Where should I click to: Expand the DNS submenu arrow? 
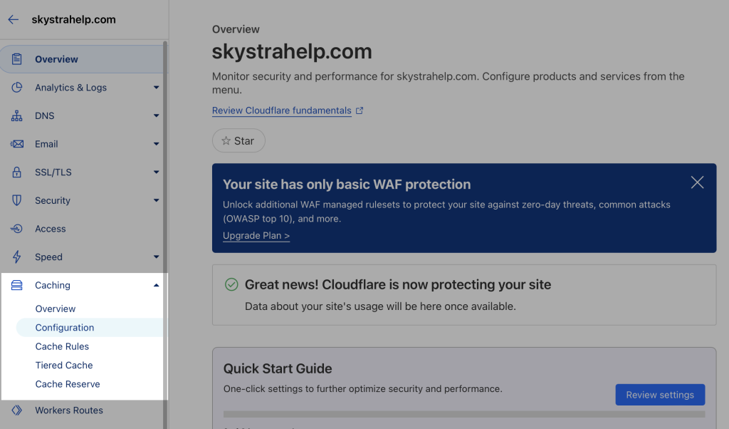pos(156,115)
